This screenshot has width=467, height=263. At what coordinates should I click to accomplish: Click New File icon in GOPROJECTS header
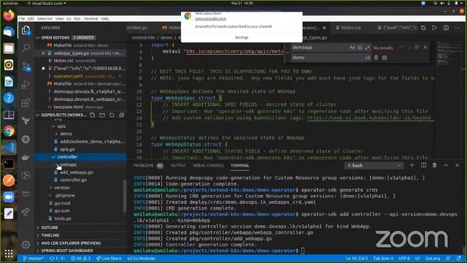point(93,115)
